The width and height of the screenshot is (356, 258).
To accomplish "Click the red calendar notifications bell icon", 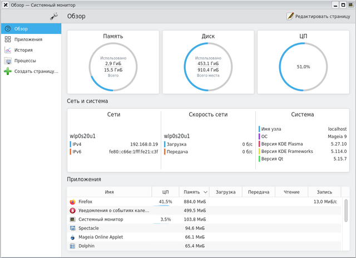I will (x=72, y=211).
